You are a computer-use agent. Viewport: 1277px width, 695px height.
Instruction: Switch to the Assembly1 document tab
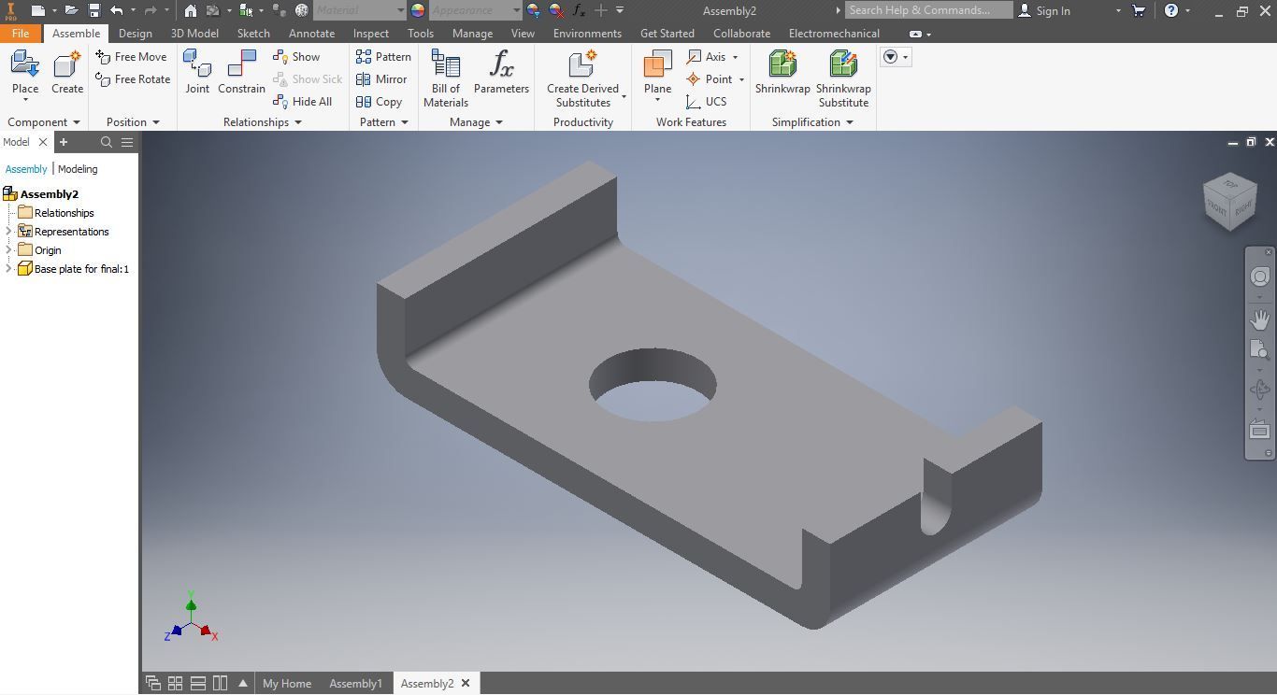pos(355,683)
